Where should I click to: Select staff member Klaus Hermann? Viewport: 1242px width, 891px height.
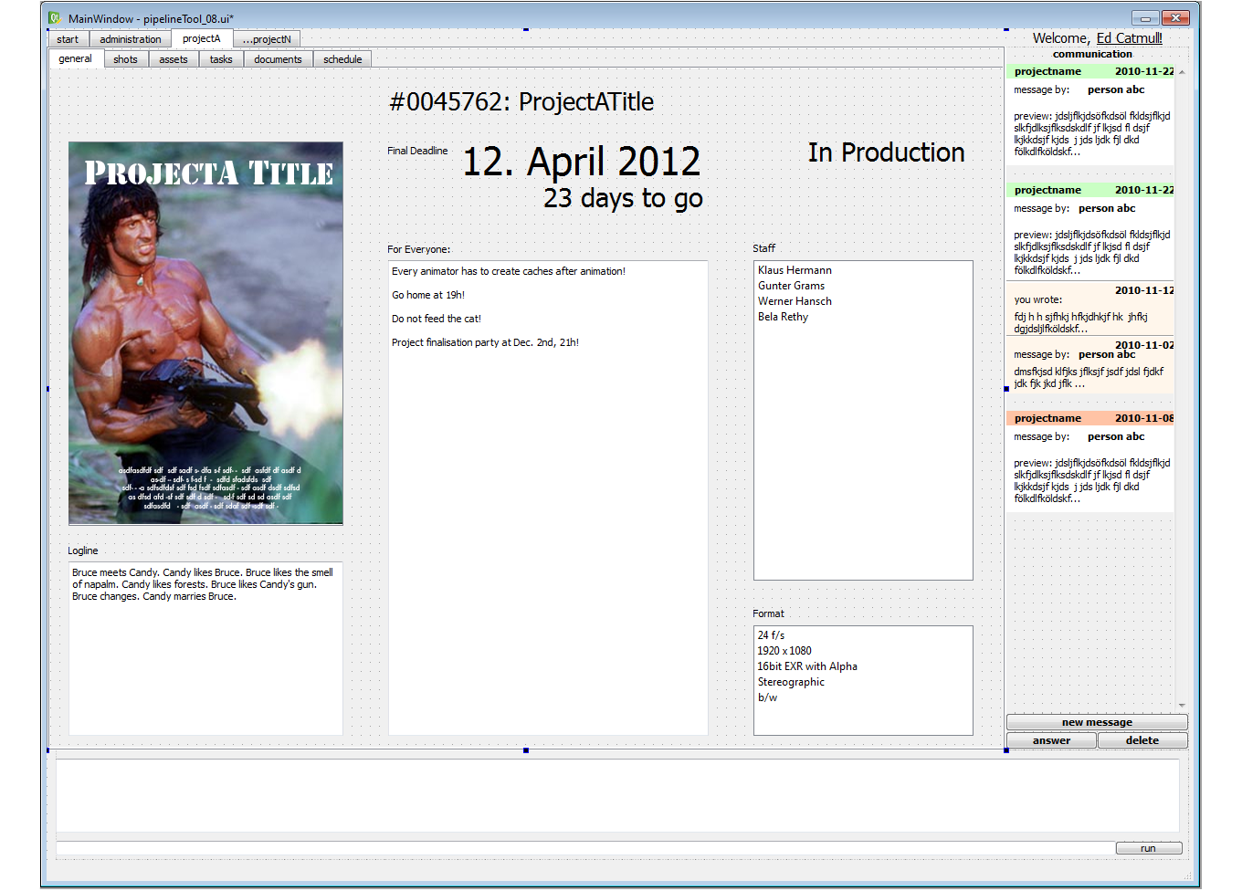tap(795, 270)
